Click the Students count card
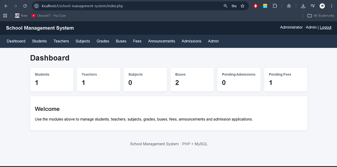Viewport: 337px width, 167px height. (52, 79)
